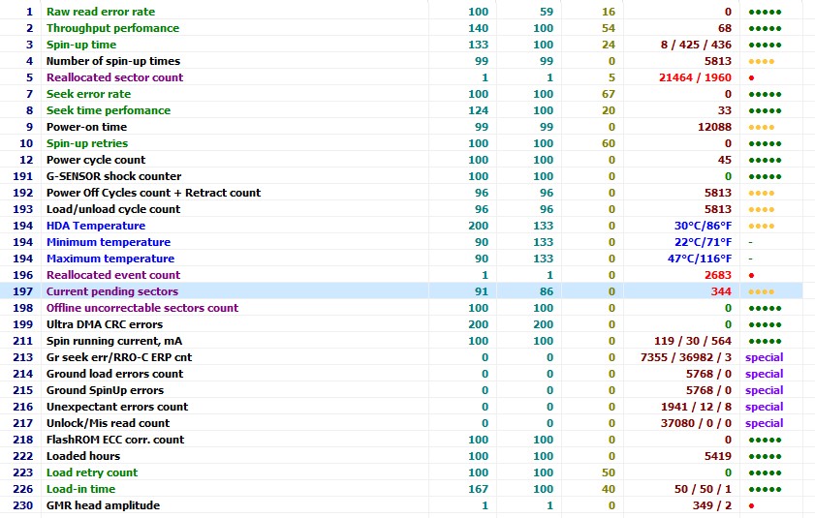The width and height of the screenshot is (815, 518).
Task: Click the red health dot for GMR head amplitude
Action: click(752, 505)
